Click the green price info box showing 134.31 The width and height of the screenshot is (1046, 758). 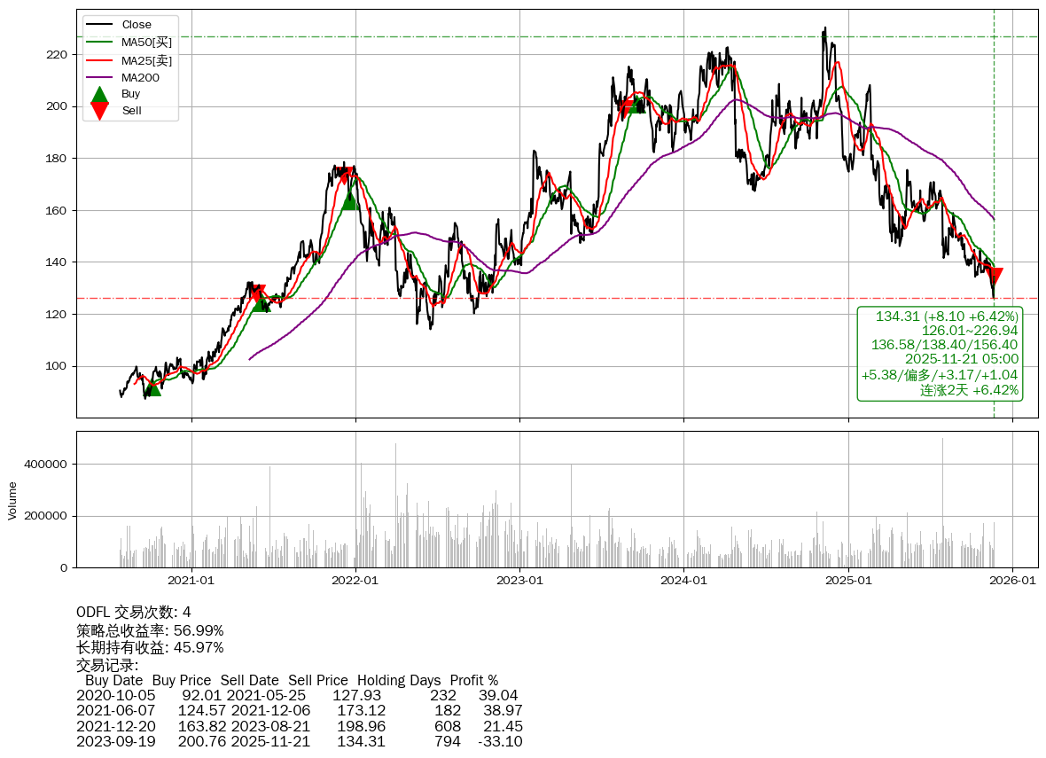pos(940,354)
